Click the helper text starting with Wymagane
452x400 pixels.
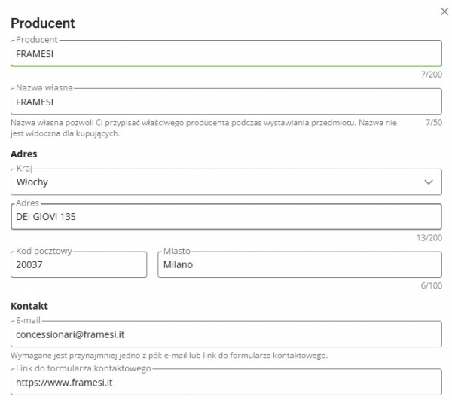tap(169, 355)
